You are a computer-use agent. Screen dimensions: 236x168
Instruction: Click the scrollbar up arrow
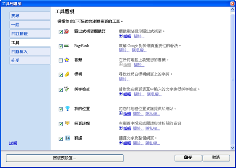point(232,9)
